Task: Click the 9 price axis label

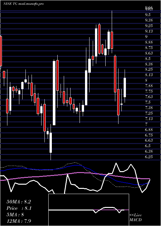Action: [146, 37]
